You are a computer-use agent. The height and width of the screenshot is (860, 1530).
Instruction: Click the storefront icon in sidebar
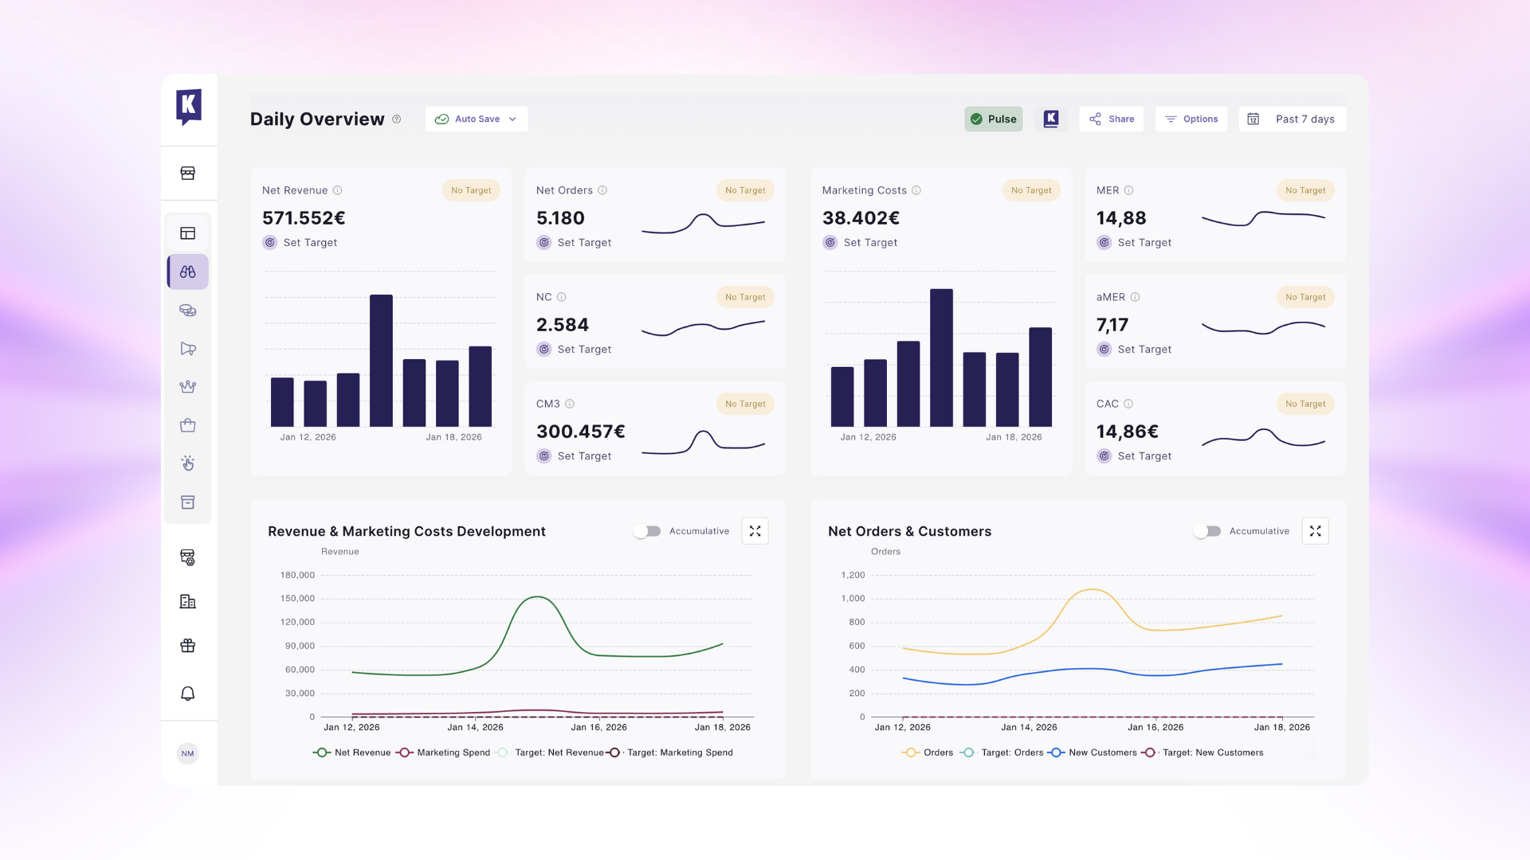tap(188, 173)
